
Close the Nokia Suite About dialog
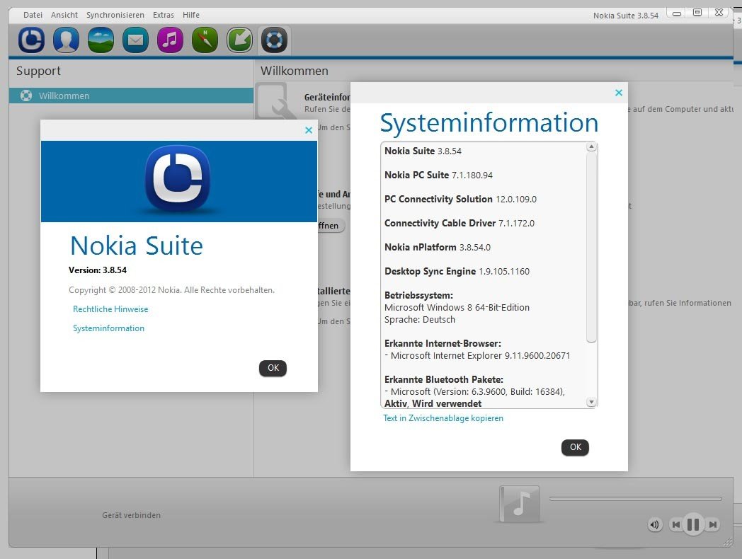[309, 130]
